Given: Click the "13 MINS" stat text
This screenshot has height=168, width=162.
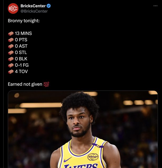Looking at the screenshot, I should click(x=23, y=33).
